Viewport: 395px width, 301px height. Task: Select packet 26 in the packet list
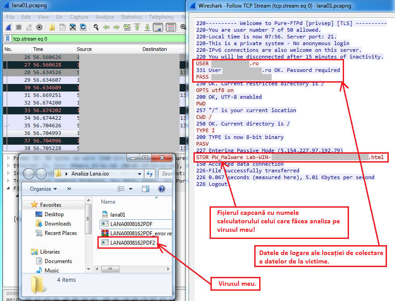[x=94, y=57]
